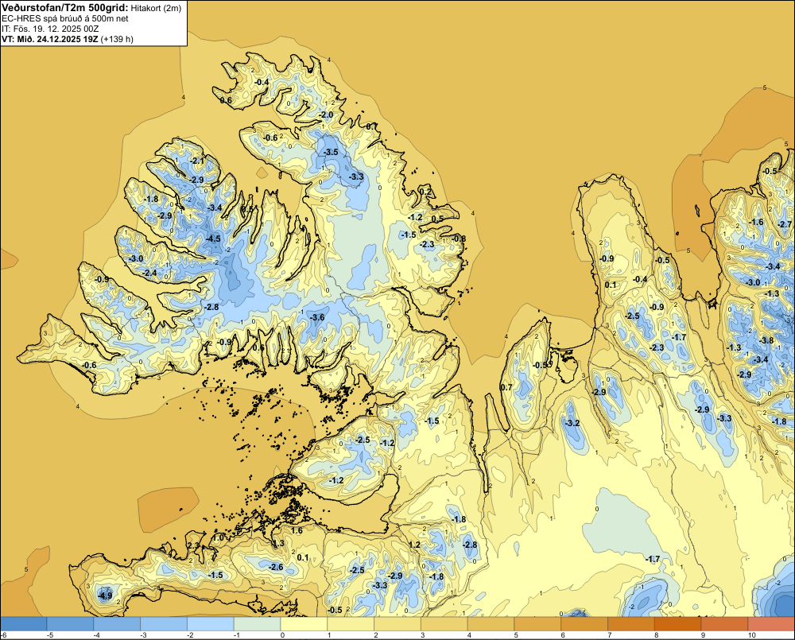Click the legend swatch between 1 and 2

point(351,624)
